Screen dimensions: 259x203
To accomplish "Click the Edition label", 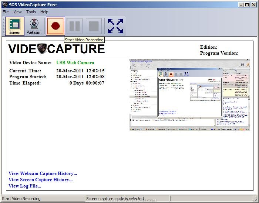I will click(x=209, y=47).
